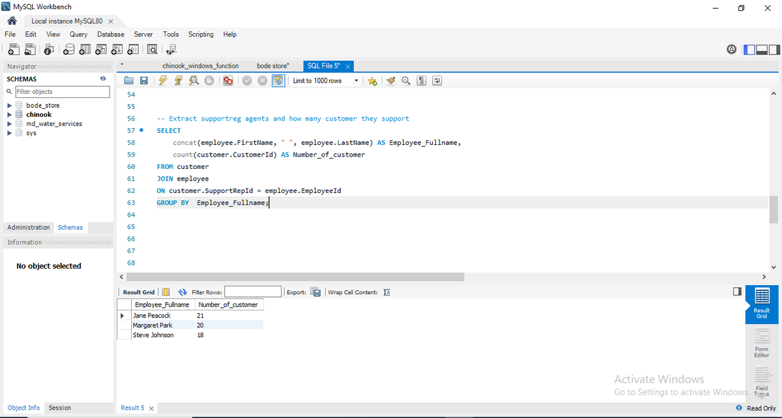Close the Result 5 tab

pyautogui.click(x=151, y=408)
